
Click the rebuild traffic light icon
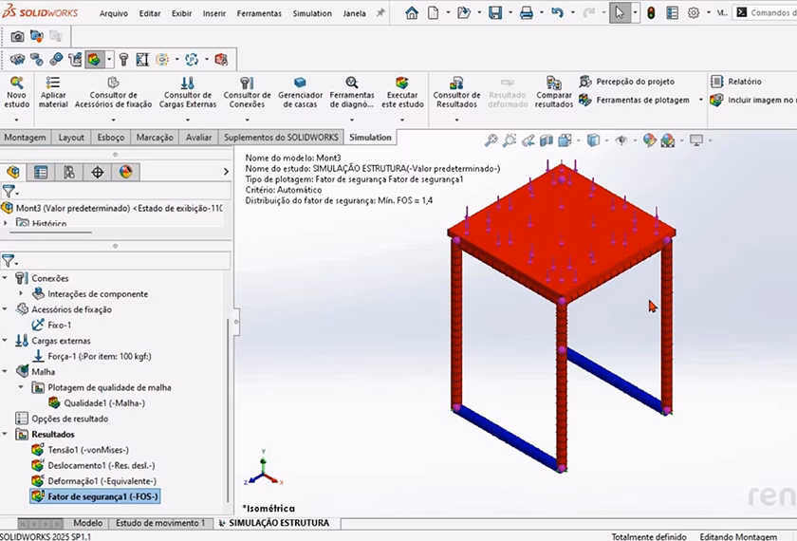point(651,13)
